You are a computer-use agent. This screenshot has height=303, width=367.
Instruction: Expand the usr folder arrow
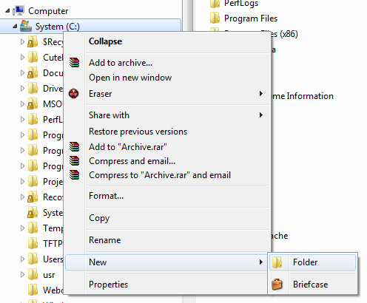(x=22, y=274)
